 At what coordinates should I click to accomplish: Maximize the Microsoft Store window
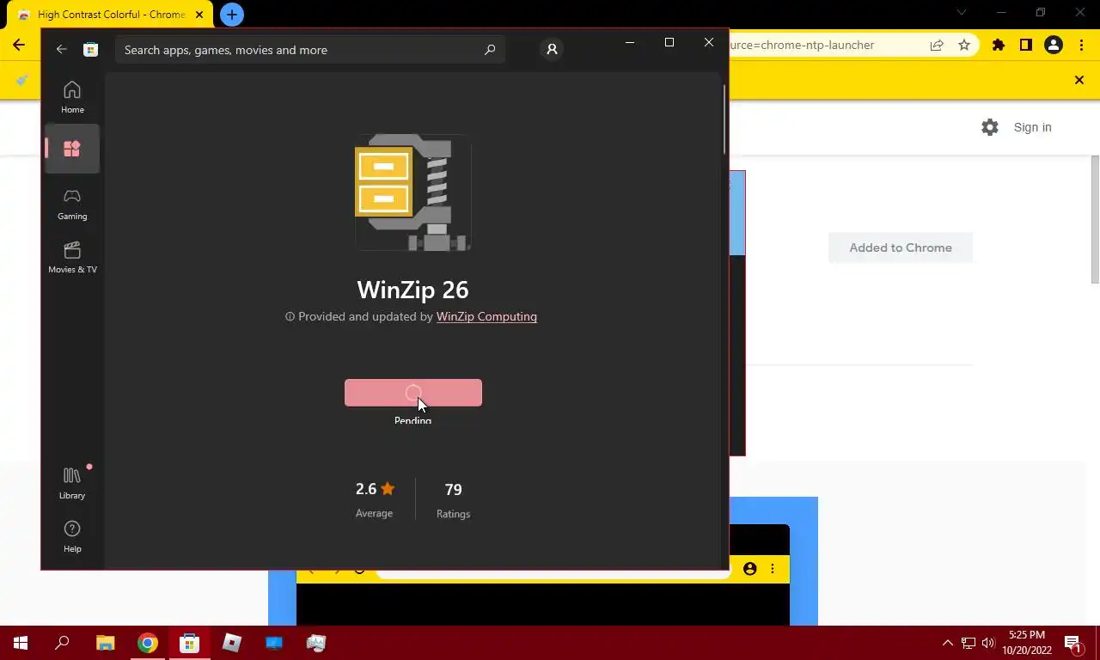(669, 42)
